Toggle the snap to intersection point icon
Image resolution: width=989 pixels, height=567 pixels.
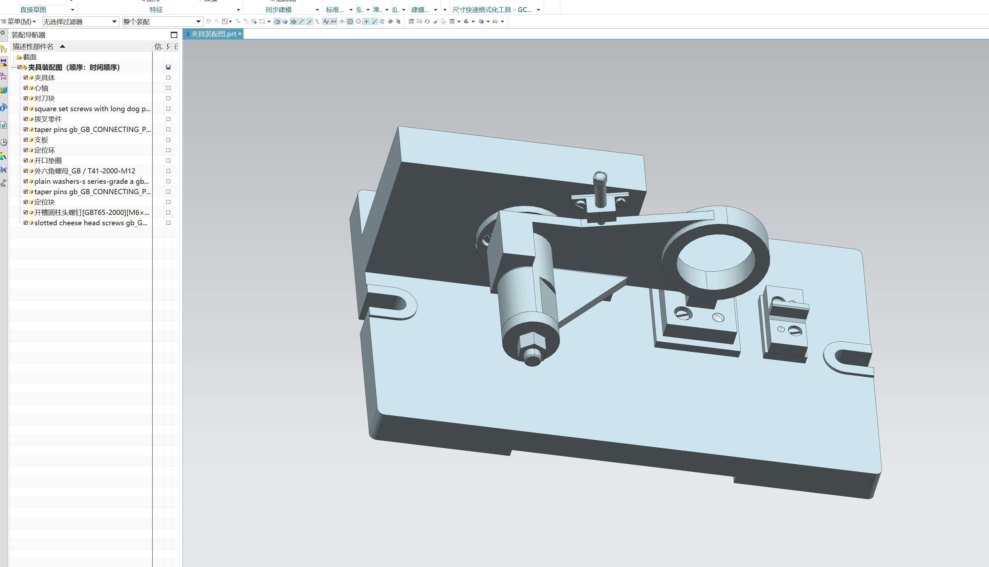click(342, 22)
